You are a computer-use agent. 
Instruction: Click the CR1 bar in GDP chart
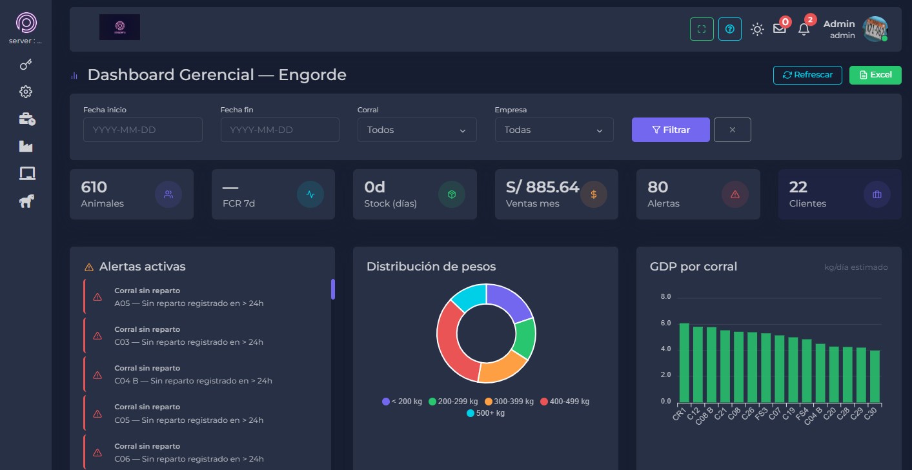(684, 363)
